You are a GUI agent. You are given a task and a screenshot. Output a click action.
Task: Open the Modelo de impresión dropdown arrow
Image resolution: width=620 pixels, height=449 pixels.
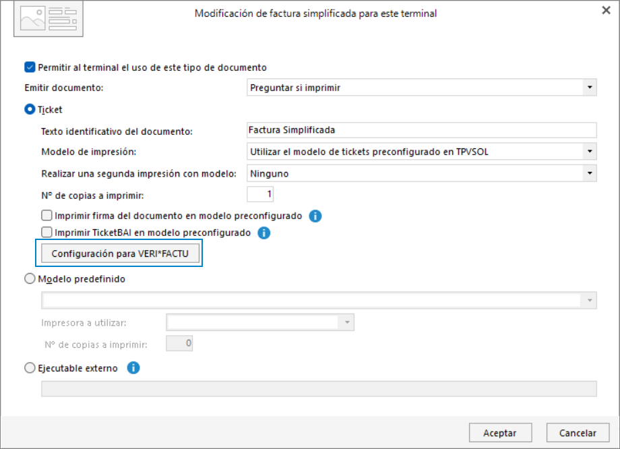tap(590, 152)
